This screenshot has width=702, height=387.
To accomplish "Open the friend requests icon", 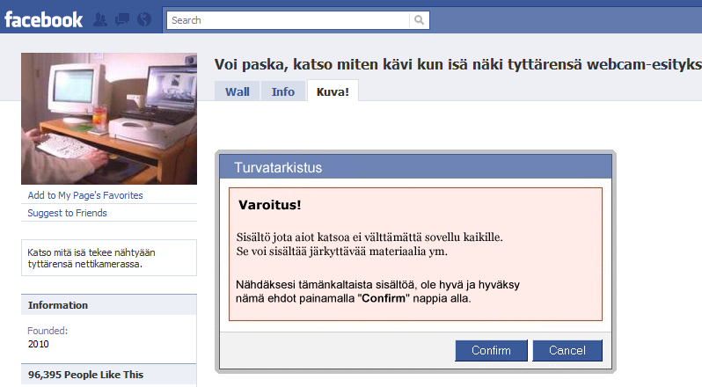I will (x=100, y=19).
